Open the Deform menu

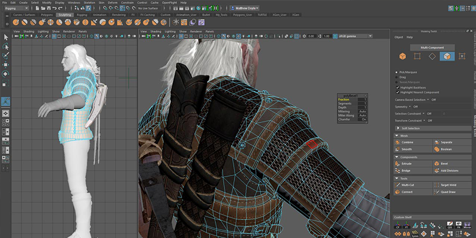112,2
